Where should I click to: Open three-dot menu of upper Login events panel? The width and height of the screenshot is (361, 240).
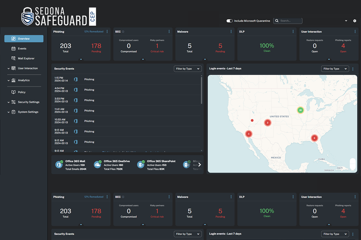click(353, 69)
